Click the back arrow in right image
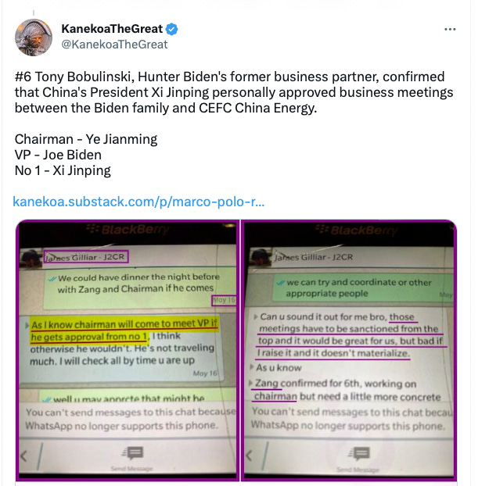The height and width of the screenshot is (486, 489). [x=249, y=456]
